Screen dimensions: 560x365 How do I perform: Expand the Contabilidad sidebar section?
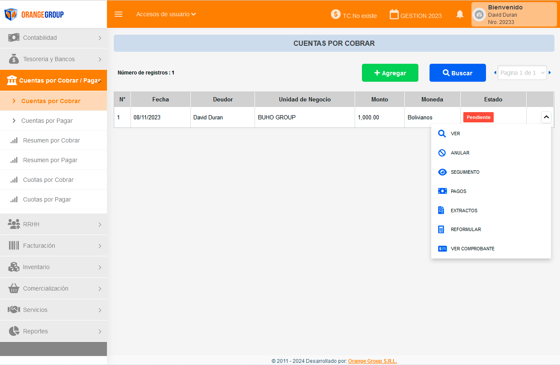53,38
